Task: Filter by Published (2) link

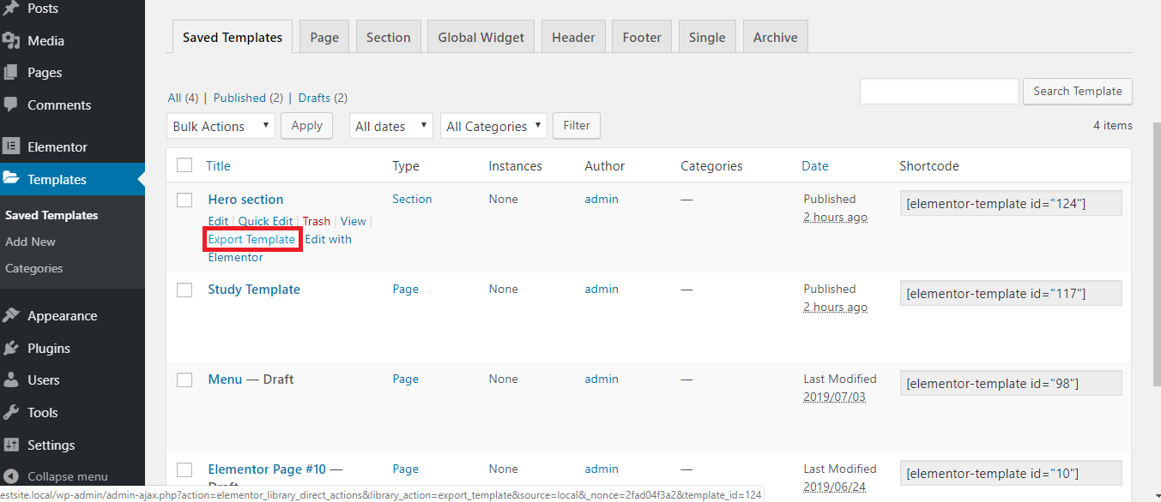Action: click(248, 98)
